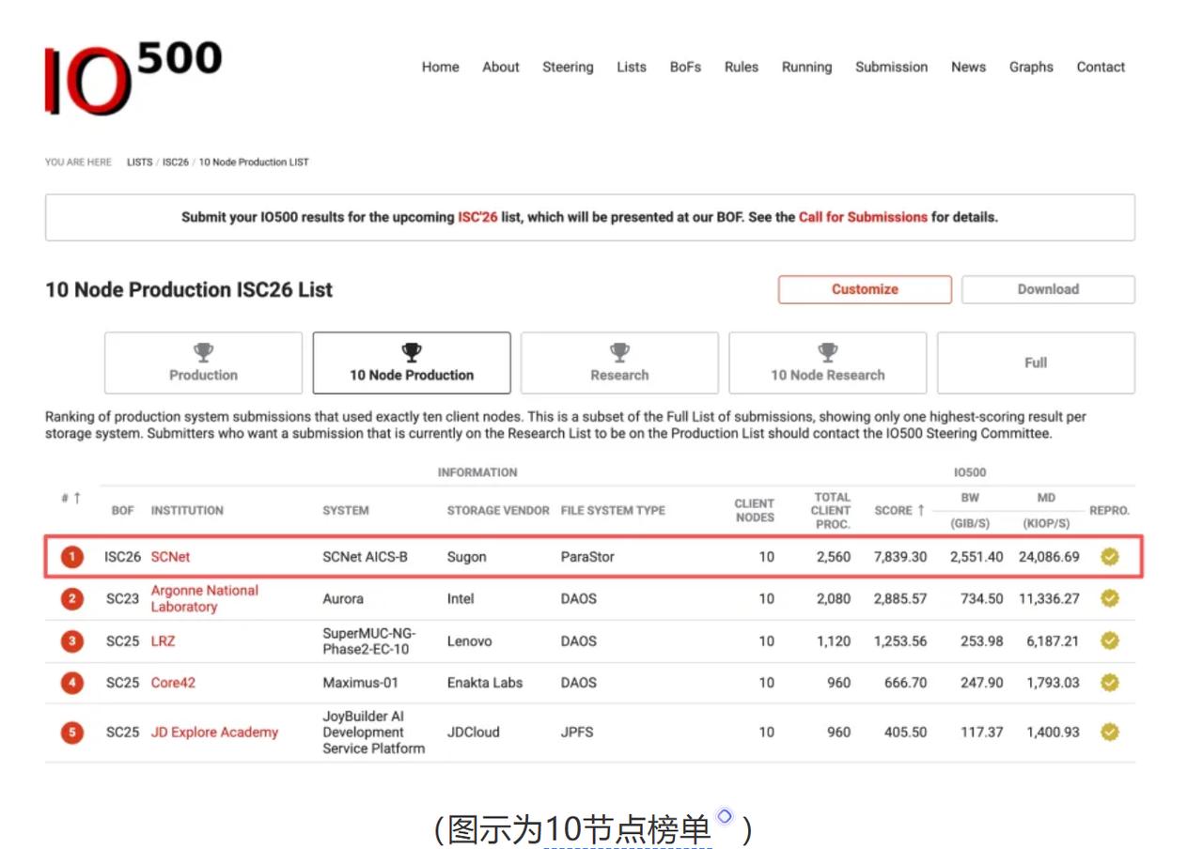The width and height of the screenshot is (1203, 849).
Task: Open the Argonne National Laboratory link
Action: [x=205, y=598]
